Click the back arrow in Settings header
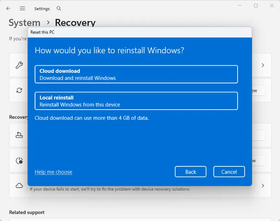Screen dimensions: 280x221 [x=8, y=8]
